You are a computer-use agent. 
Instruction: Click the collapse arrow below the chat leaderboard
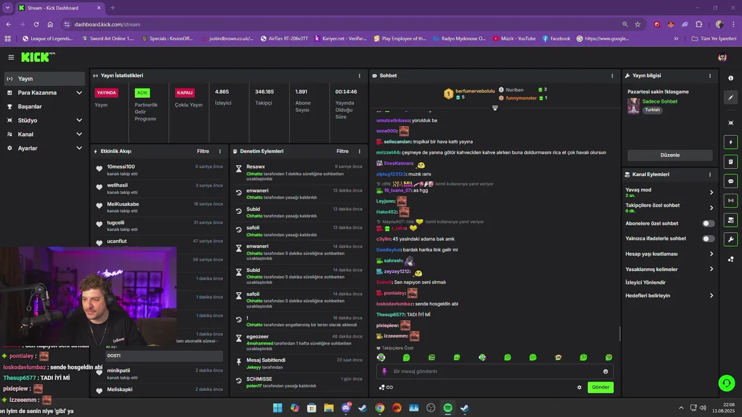pyautogui.click(x=495, y=108)
